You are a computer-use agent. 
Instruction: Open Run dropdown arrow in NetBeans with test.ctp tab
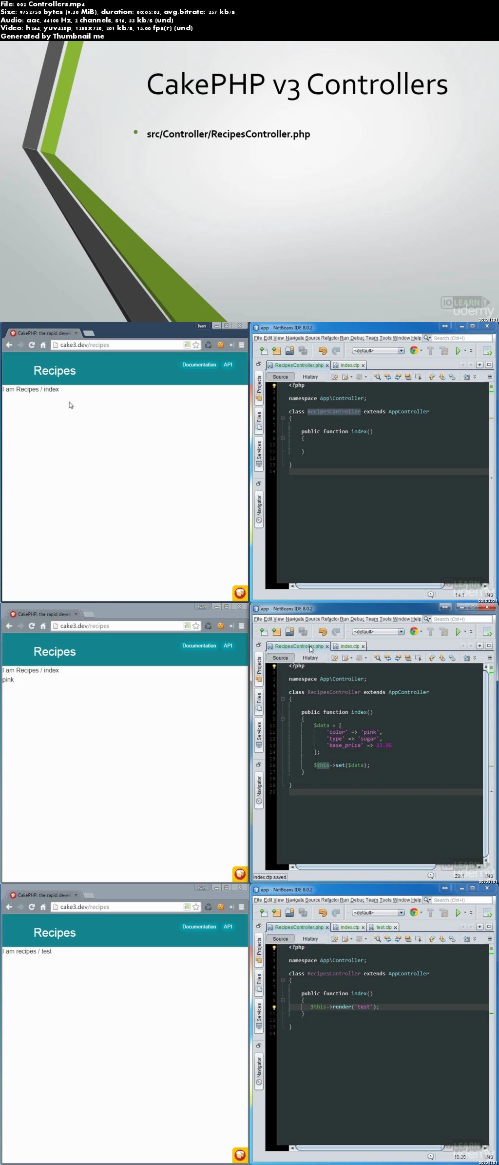coord(465,912)
